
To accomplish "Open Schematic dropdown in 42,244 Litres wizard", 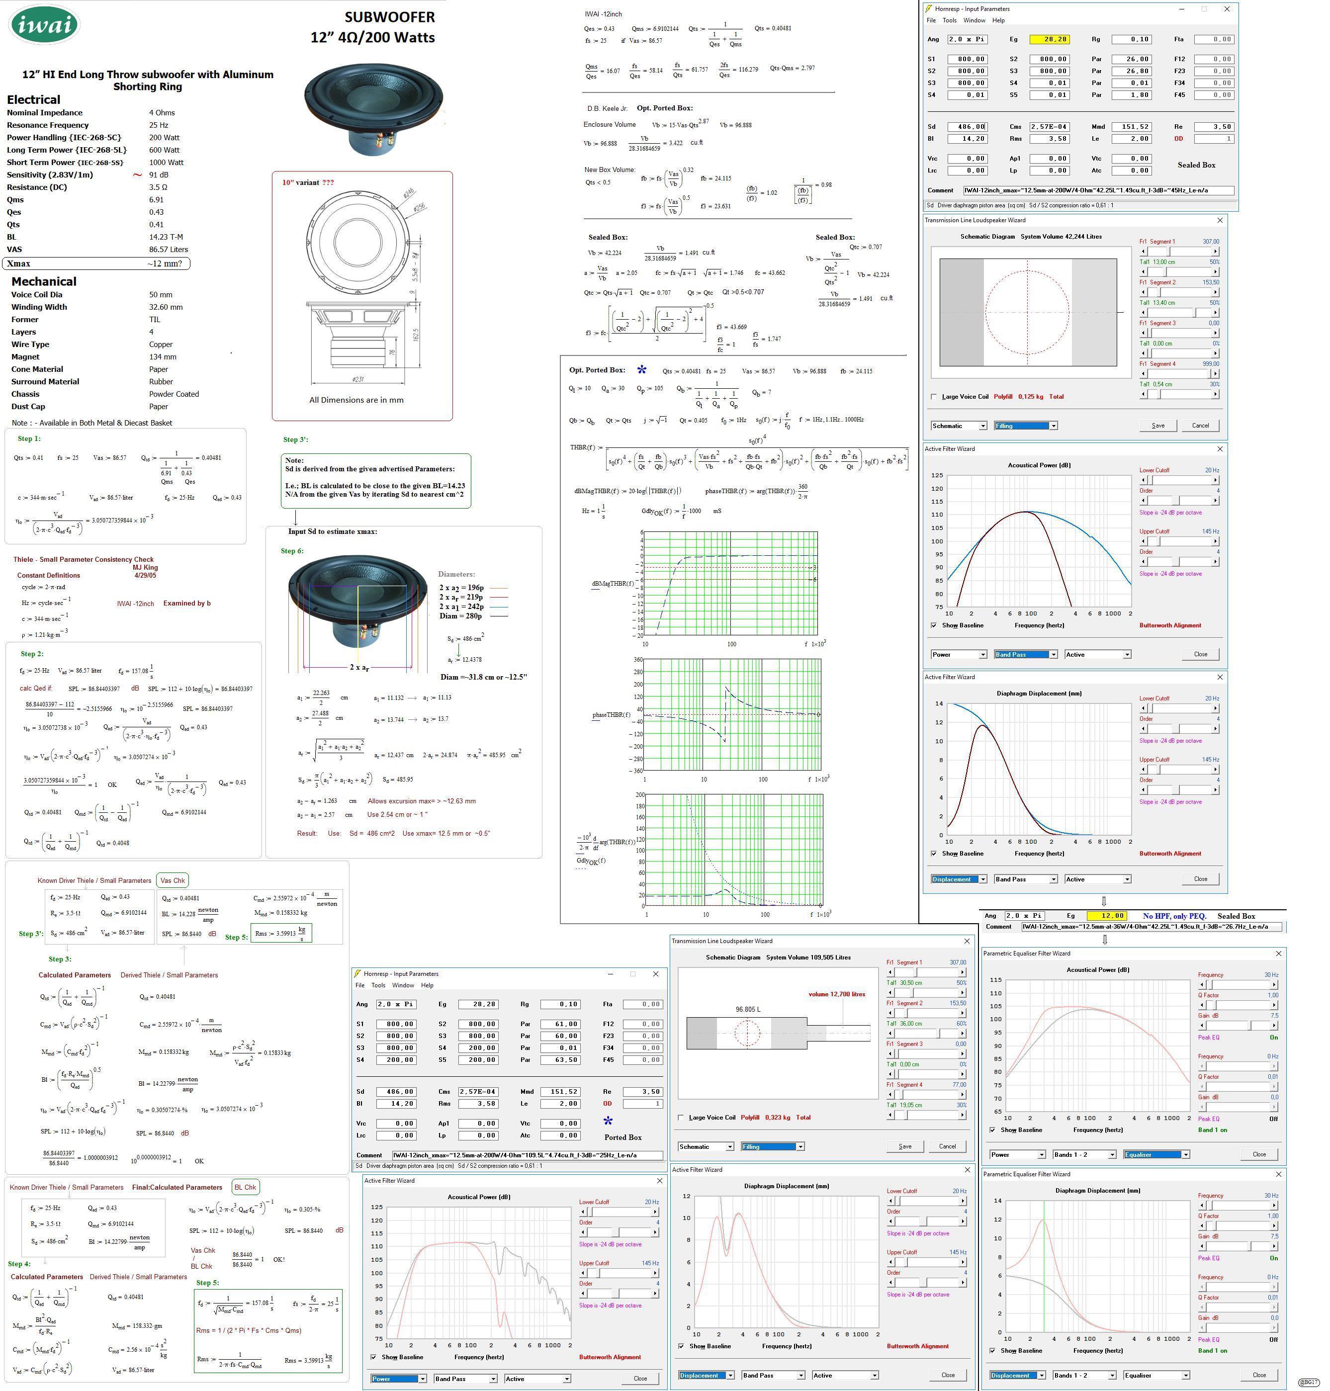I will (959, 426).
